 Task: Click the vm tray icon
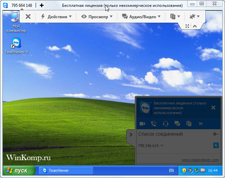203,170
